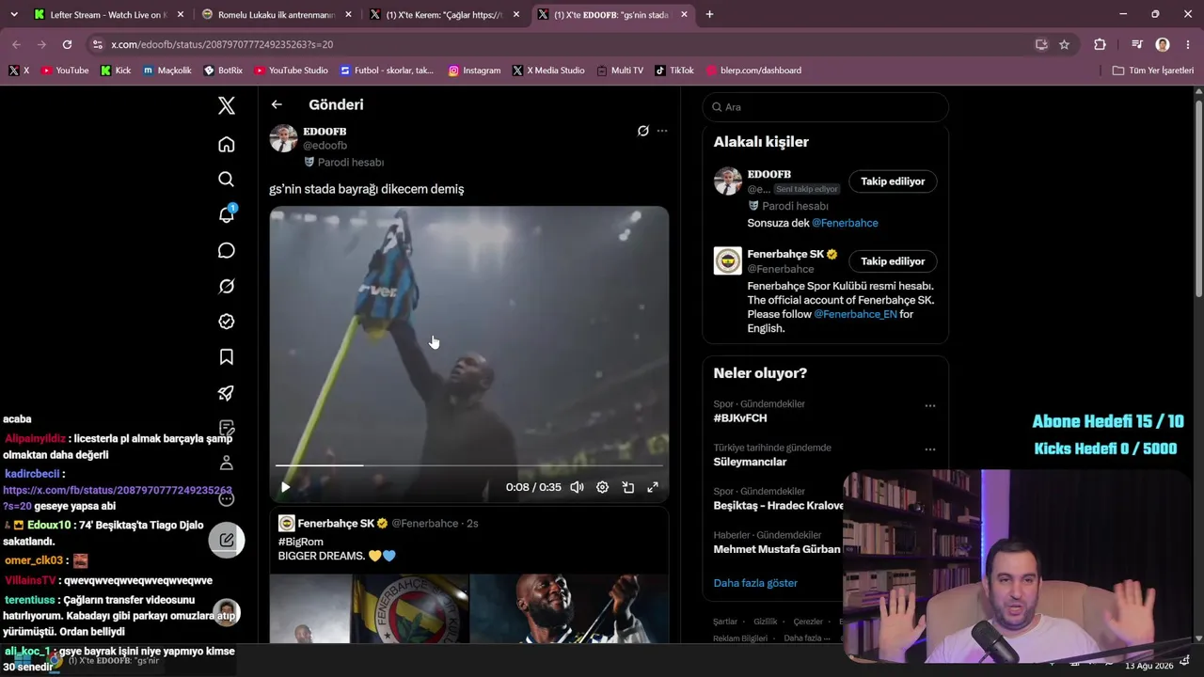Open the BotRix bookmark
The width and height of the screenshot is (1204, 677).
223,71
